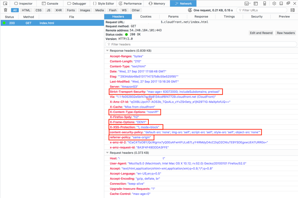
Task: Toggle Responsive Design Mode
Action: [x=265, y=3]
